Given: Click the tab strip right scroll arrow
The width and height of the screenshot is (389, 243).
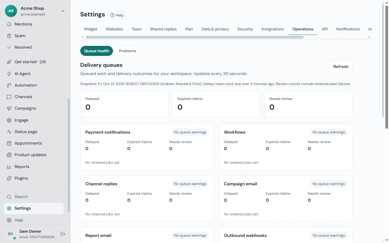Looking at the screenshot, I should [x=369, y=37].
